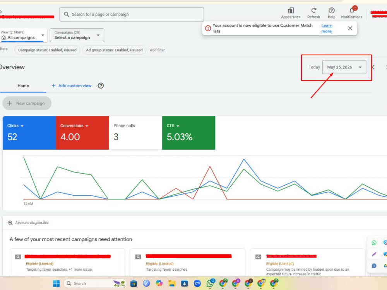Click Add filter

[157, 50]
